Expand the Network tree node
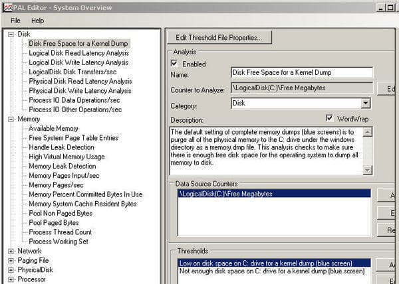The height and width of the screenshot is (284, 399). [x=11, y=251]
